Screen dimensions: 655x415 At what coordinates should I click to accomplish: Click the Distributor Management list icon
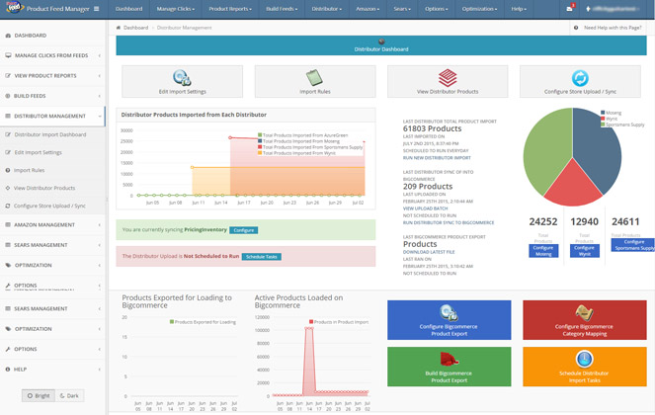(8, 116)
